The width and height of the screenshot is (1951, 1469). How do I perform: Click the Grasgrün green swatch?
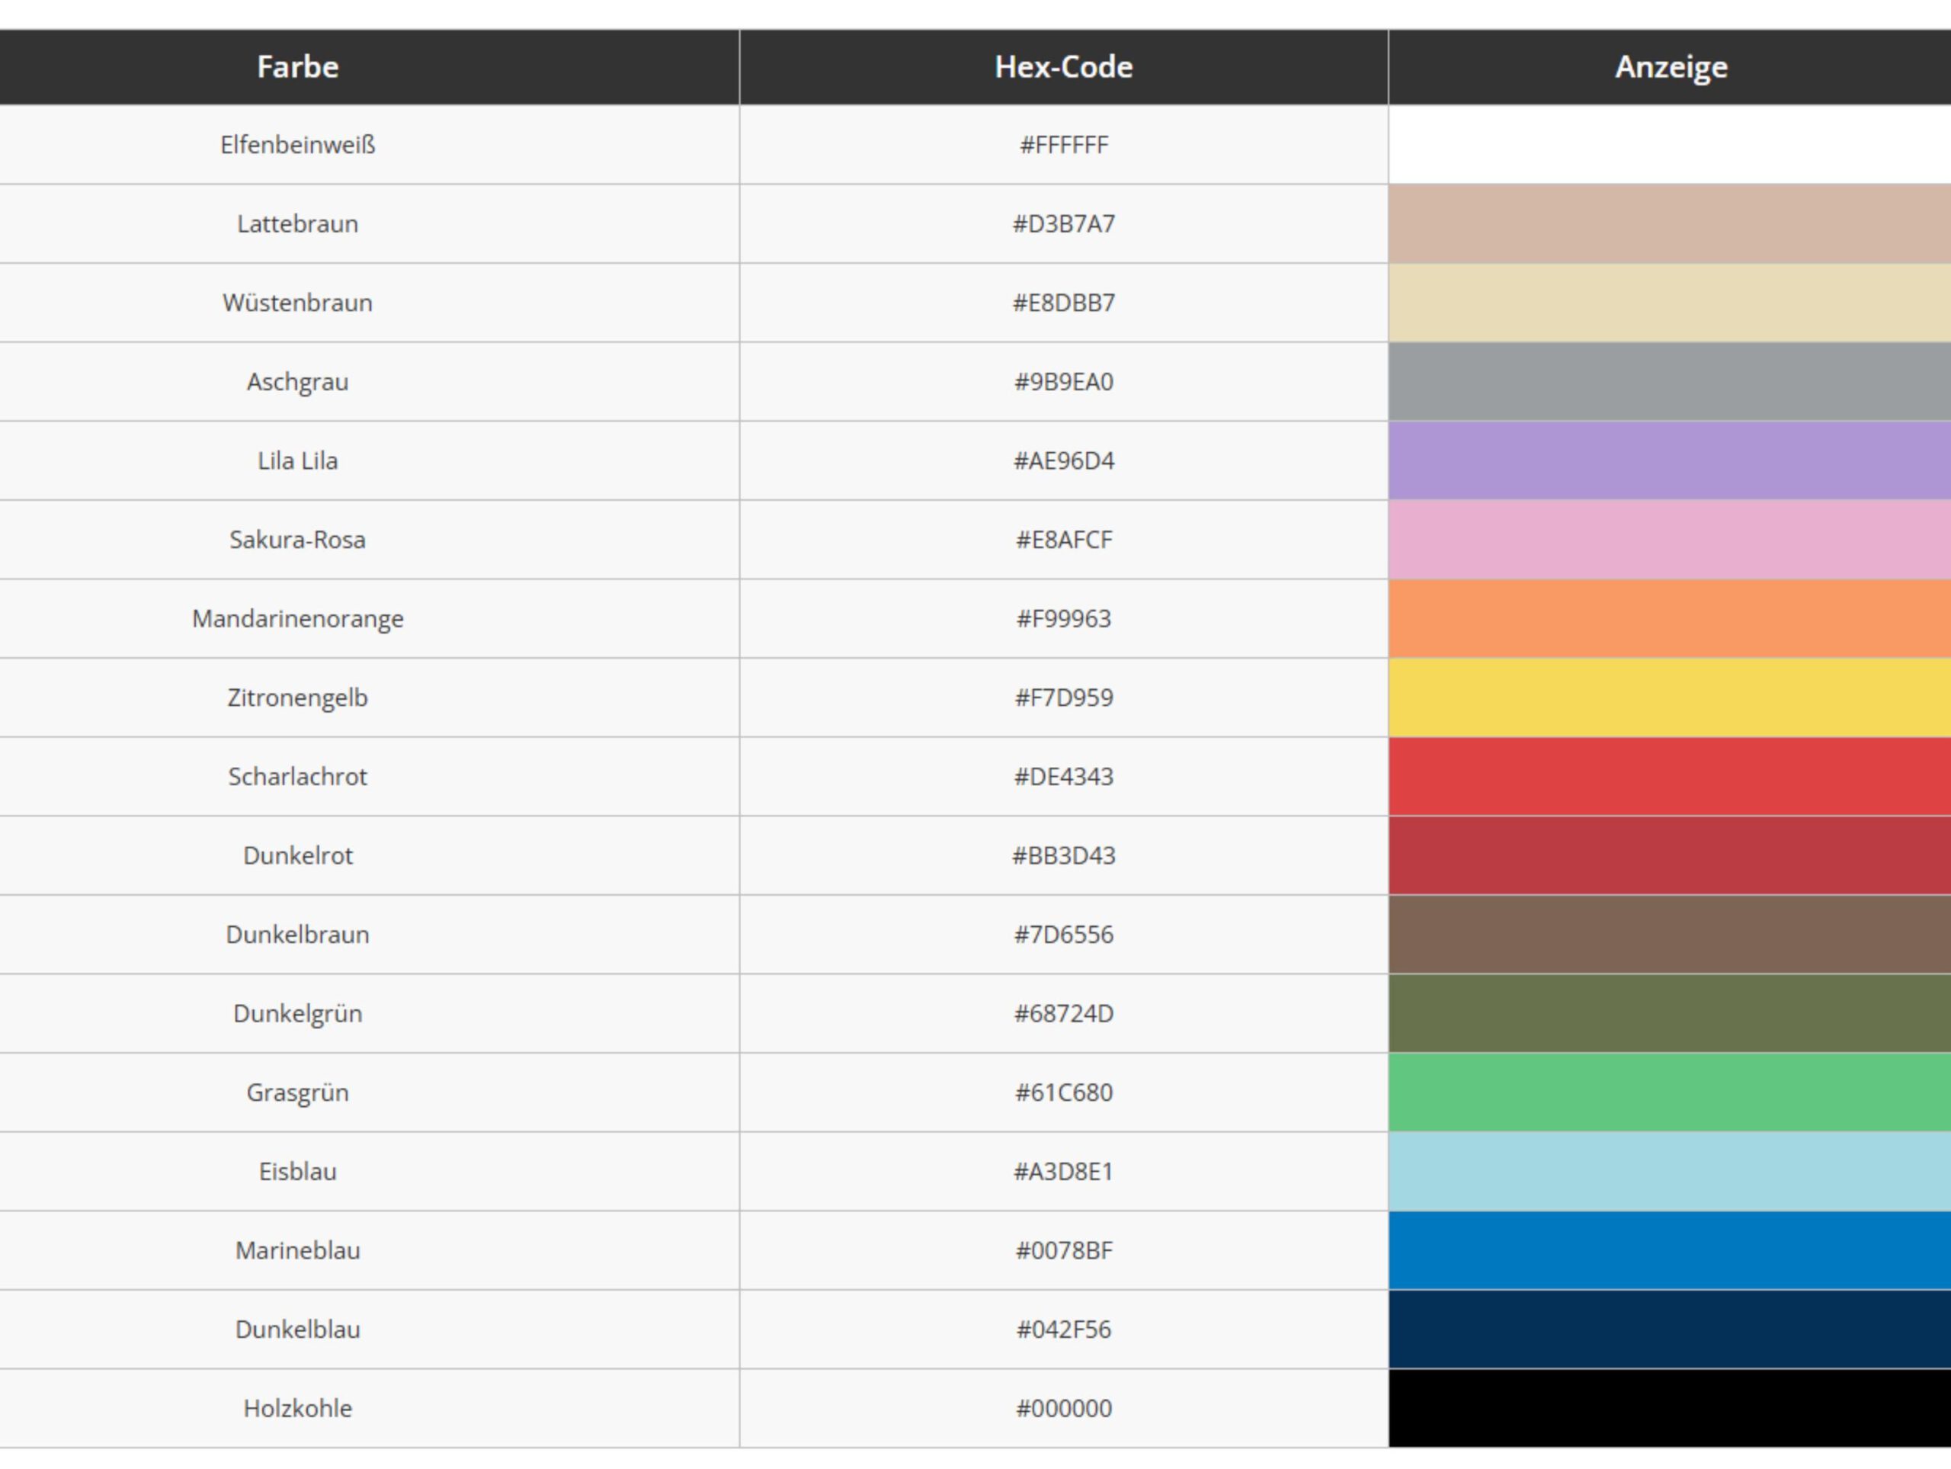(1669, 1092)
